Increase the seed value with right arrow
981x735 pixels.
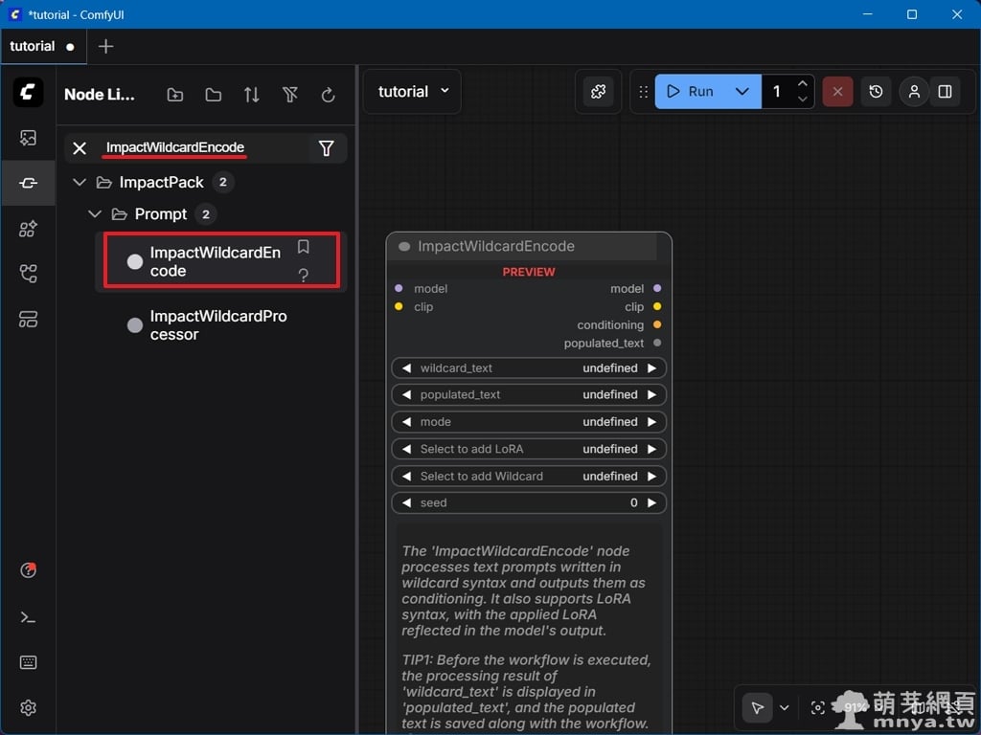pos(652,502)
